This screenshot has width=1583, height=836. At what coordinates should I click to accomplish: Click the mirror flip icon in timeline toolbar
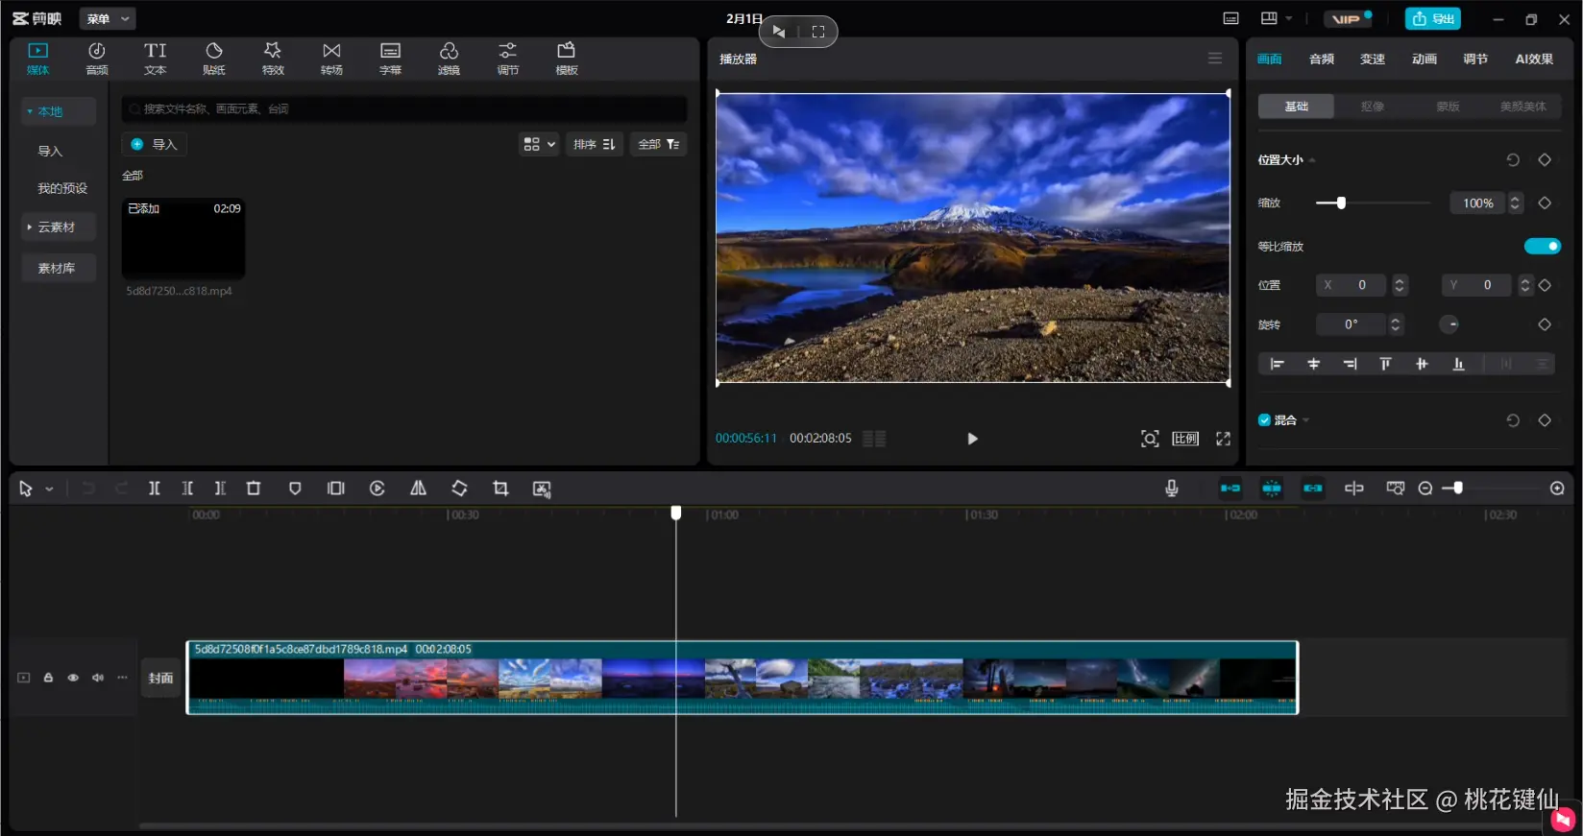418,489
